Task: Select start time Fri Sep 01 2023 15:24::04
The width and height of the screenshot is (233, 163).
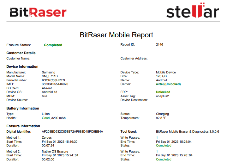Action: tap(60, 155)
